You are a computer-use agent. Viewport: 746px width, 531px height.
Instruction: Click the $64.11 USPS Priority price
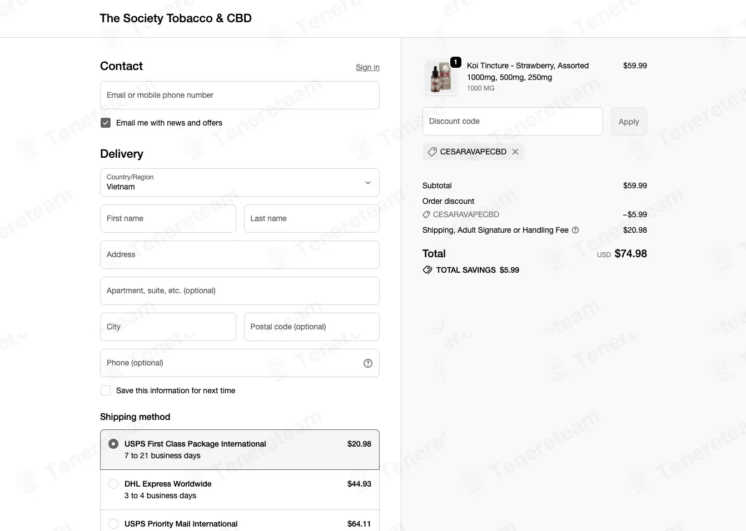click(359, 524)
